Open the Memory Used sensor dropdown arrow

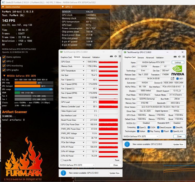[83, 97]
